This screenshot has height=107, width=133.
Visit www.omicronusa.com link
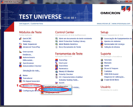coord(121,23)
